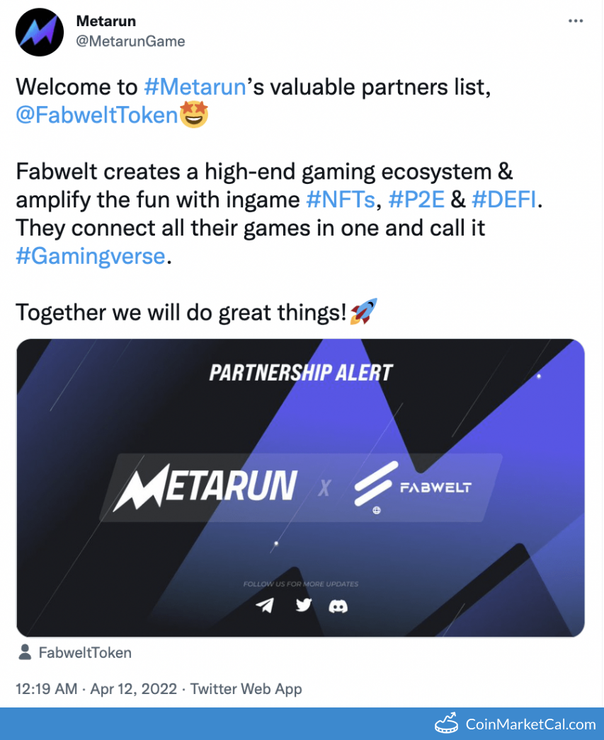Click the #DEFI hashtag

pyautogui.click(x=504, y=200)
